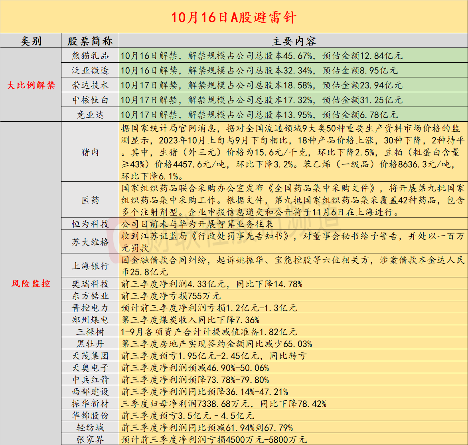Click 前三季度净利润同比预减61.94%到67.79%
Screen dimensions: 468x445
click(x=207, y=427)
